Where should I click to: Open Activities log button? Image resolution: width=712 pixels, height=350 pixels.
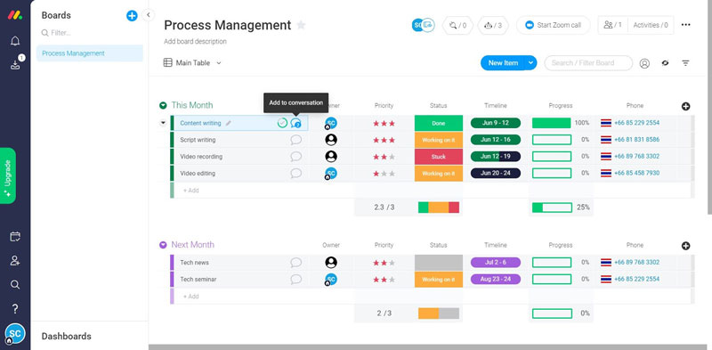[x=651, y=25]
